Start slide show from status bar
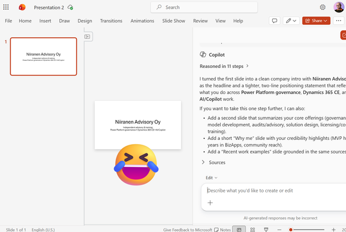The image size is (346, 232). pos(266,230)
